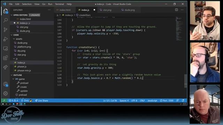
Task: Click Port: 5500 Live Server item
Action: (167, 100)
